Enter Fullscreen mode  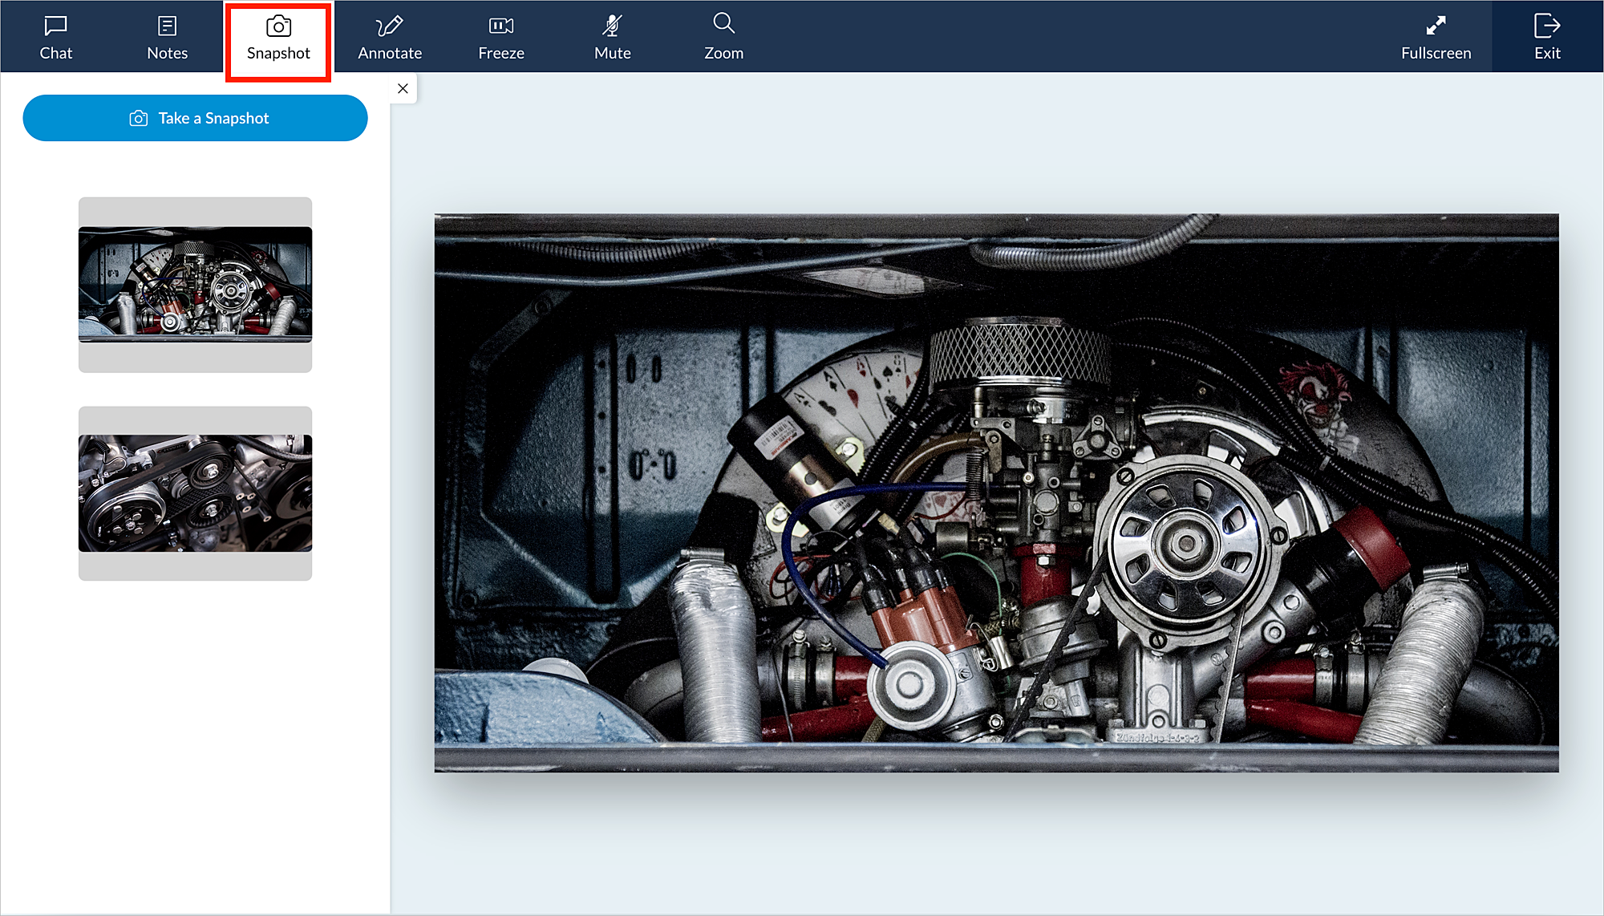pos(1436,26)
